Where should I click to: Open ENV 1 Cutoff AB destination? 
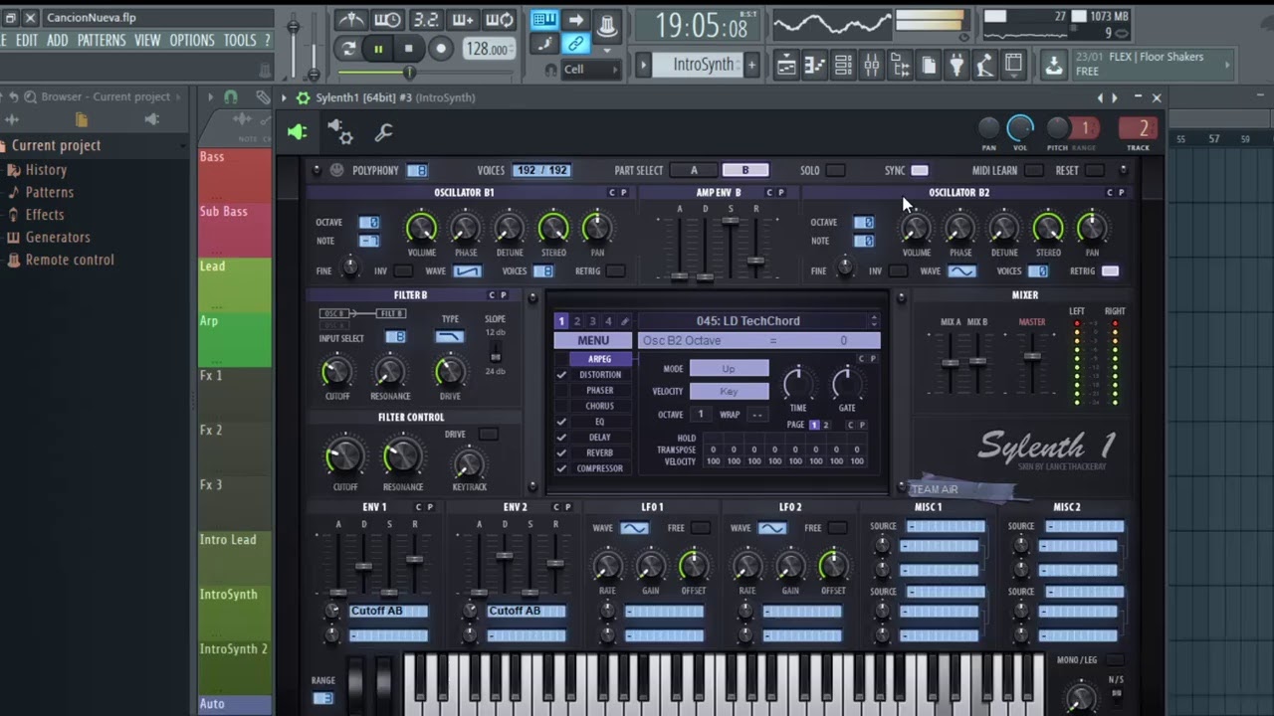(x=388, y=611)
